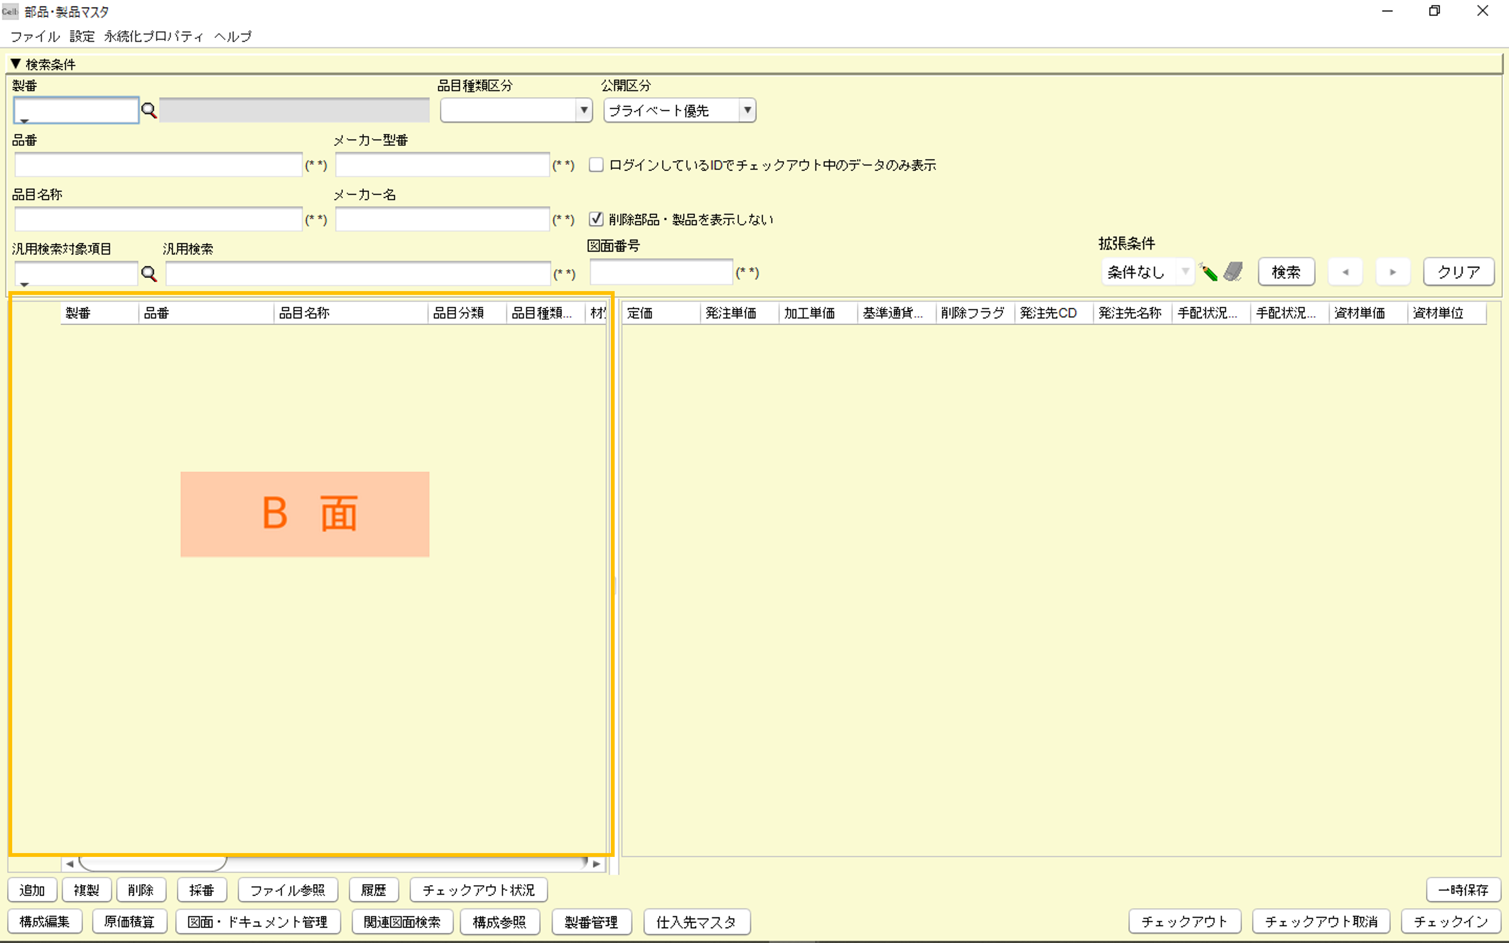Click the メーカー名 input field
This screenshot has width=1509, height=943.
(443, 219)
